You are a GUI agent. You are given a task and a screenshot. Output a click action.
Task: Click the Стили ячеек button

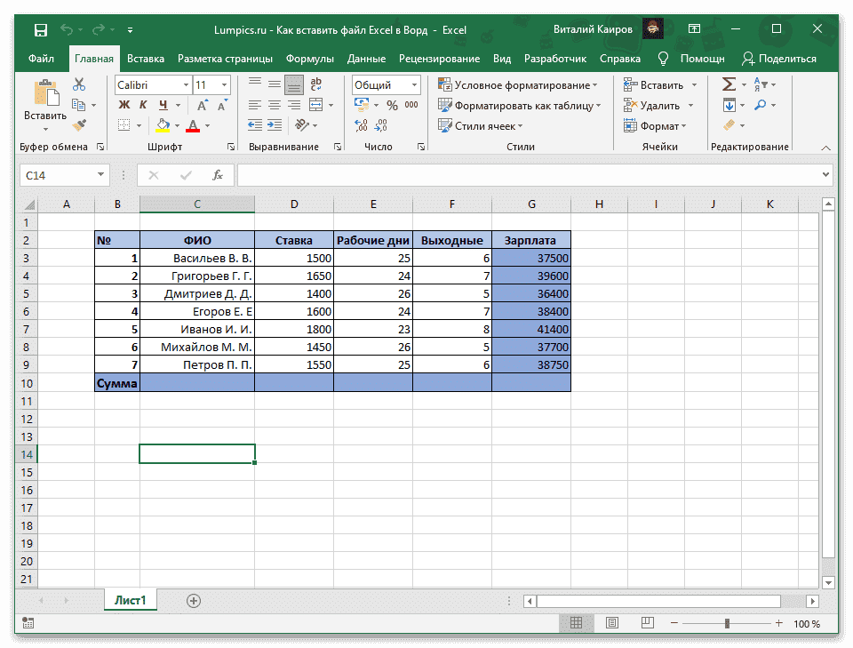[480, 125]
